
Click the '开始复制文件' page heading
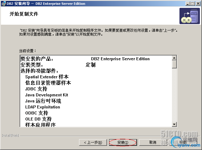(24, 14)
